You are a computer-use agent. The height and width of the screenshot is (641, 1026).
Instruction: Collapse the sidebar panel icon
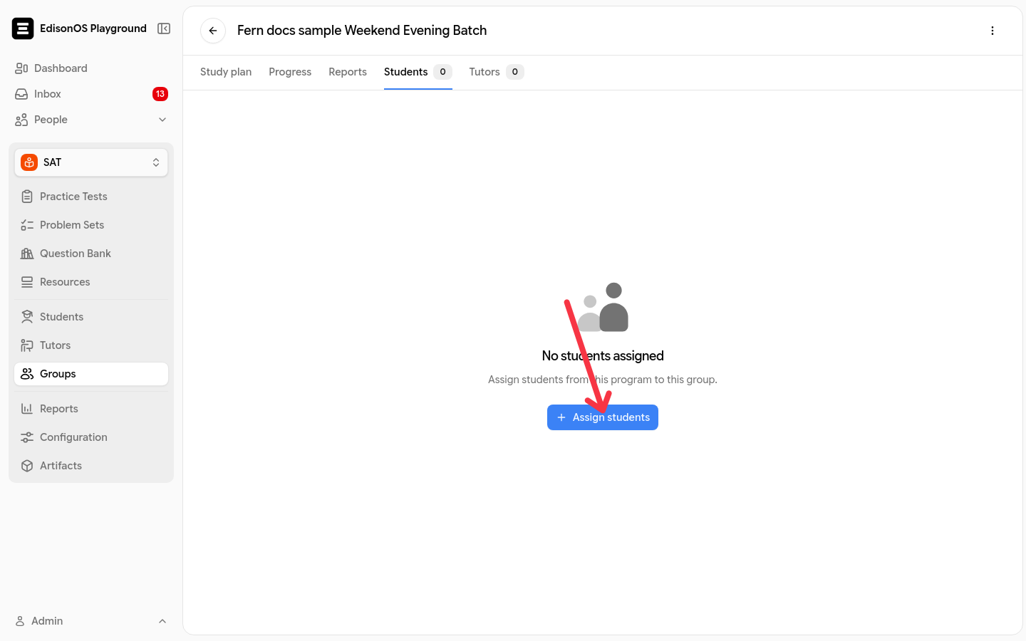pyautogui.click(x=164, y=28)
